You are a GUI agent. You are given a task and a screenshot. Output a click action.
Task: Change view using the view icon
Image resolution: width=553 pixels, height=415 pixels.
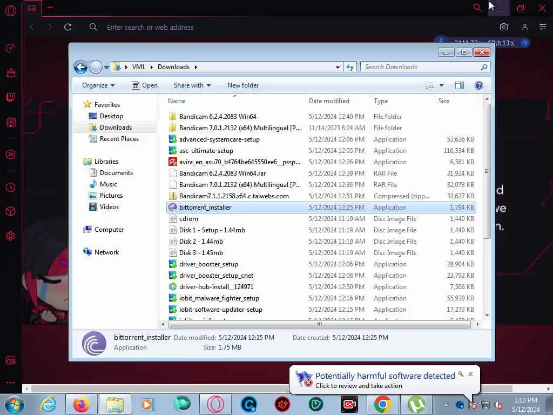429,85
